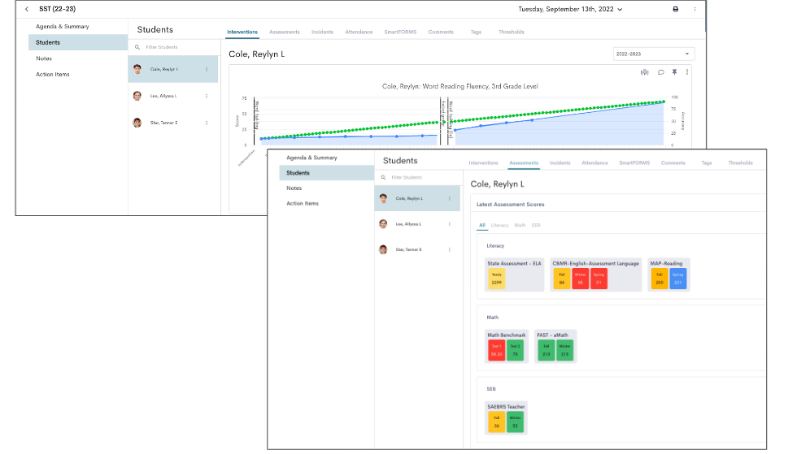Screen dimensions: 810x454
Task: Open Agenda & Summary in the top sidebar
Action: point(63,27)
